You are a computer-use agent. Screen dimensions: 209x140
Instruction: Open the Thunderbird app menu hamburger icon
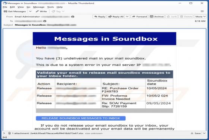click(x=202, y=11)
